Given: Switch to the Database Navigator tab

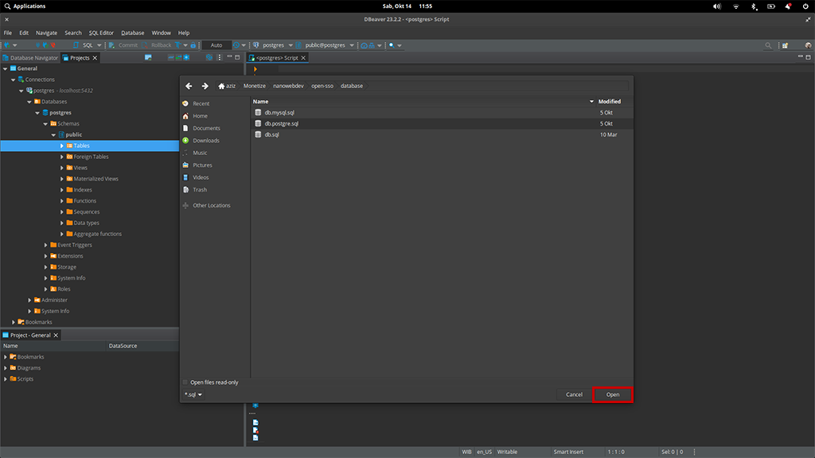Looking at the screenshot, I should [x=33, y=58].
